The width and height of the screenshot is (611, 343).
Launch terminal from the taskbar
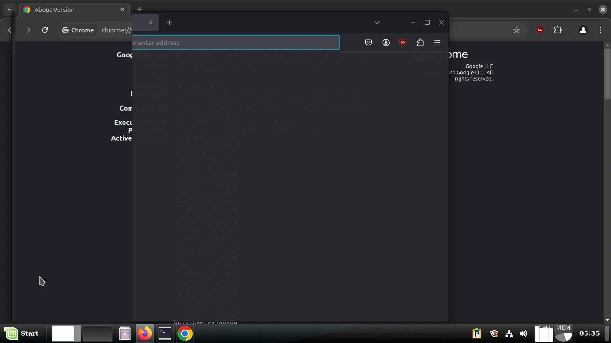point(165,333)
